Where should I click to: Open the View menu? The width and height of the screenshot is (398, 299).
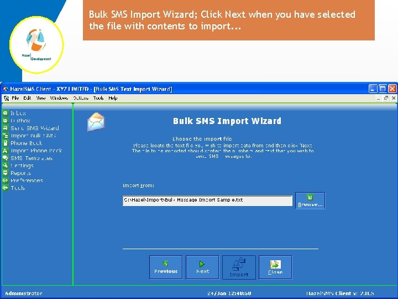pos(40,98)
